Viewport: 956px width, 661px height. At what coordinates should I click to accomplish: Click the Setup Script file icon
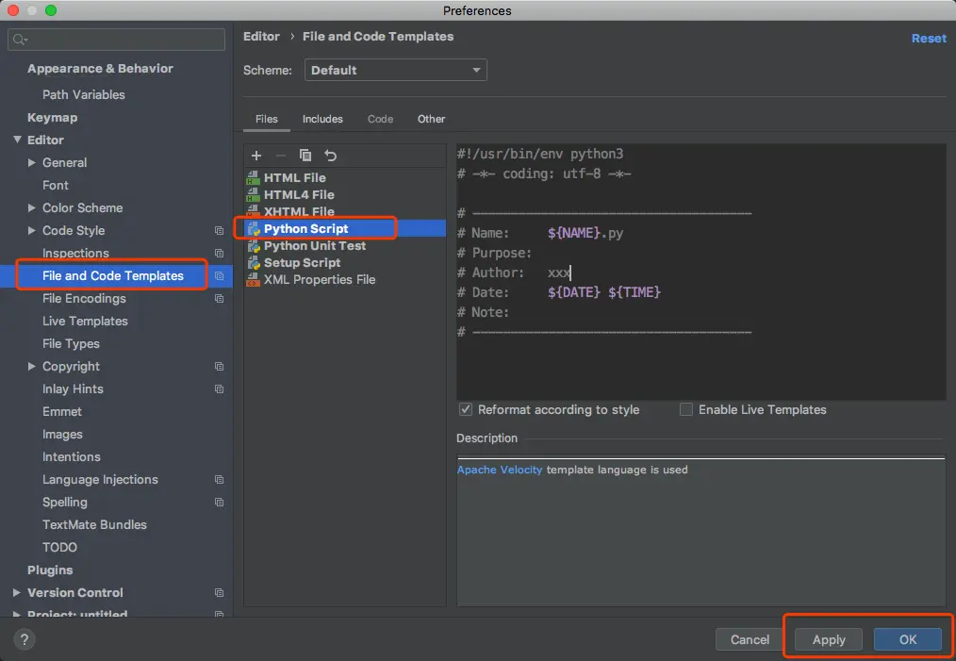tap(254, 263)
